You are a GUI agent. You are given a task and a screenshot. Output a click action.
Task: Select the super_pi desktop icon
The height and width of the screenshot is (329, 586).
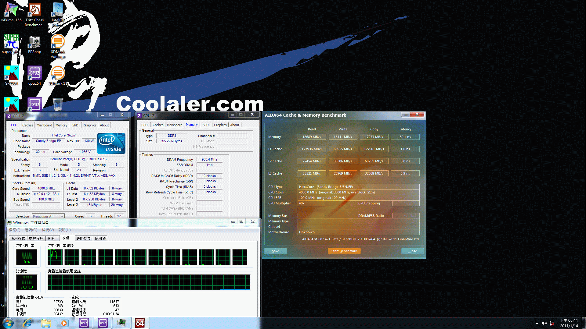11,44
